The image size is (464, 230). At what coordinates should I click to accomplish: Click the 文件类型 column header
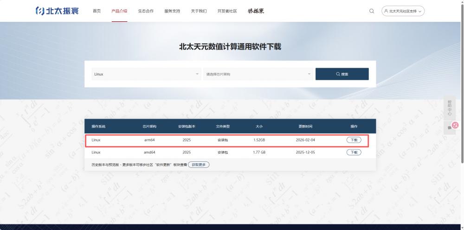coord(223,126)
